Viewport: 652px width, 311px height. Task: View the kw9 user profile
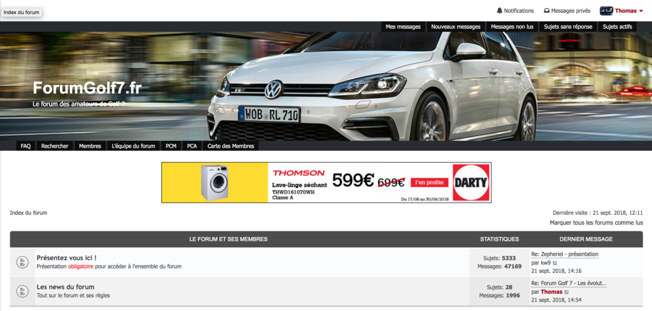[x=546, y=263]
